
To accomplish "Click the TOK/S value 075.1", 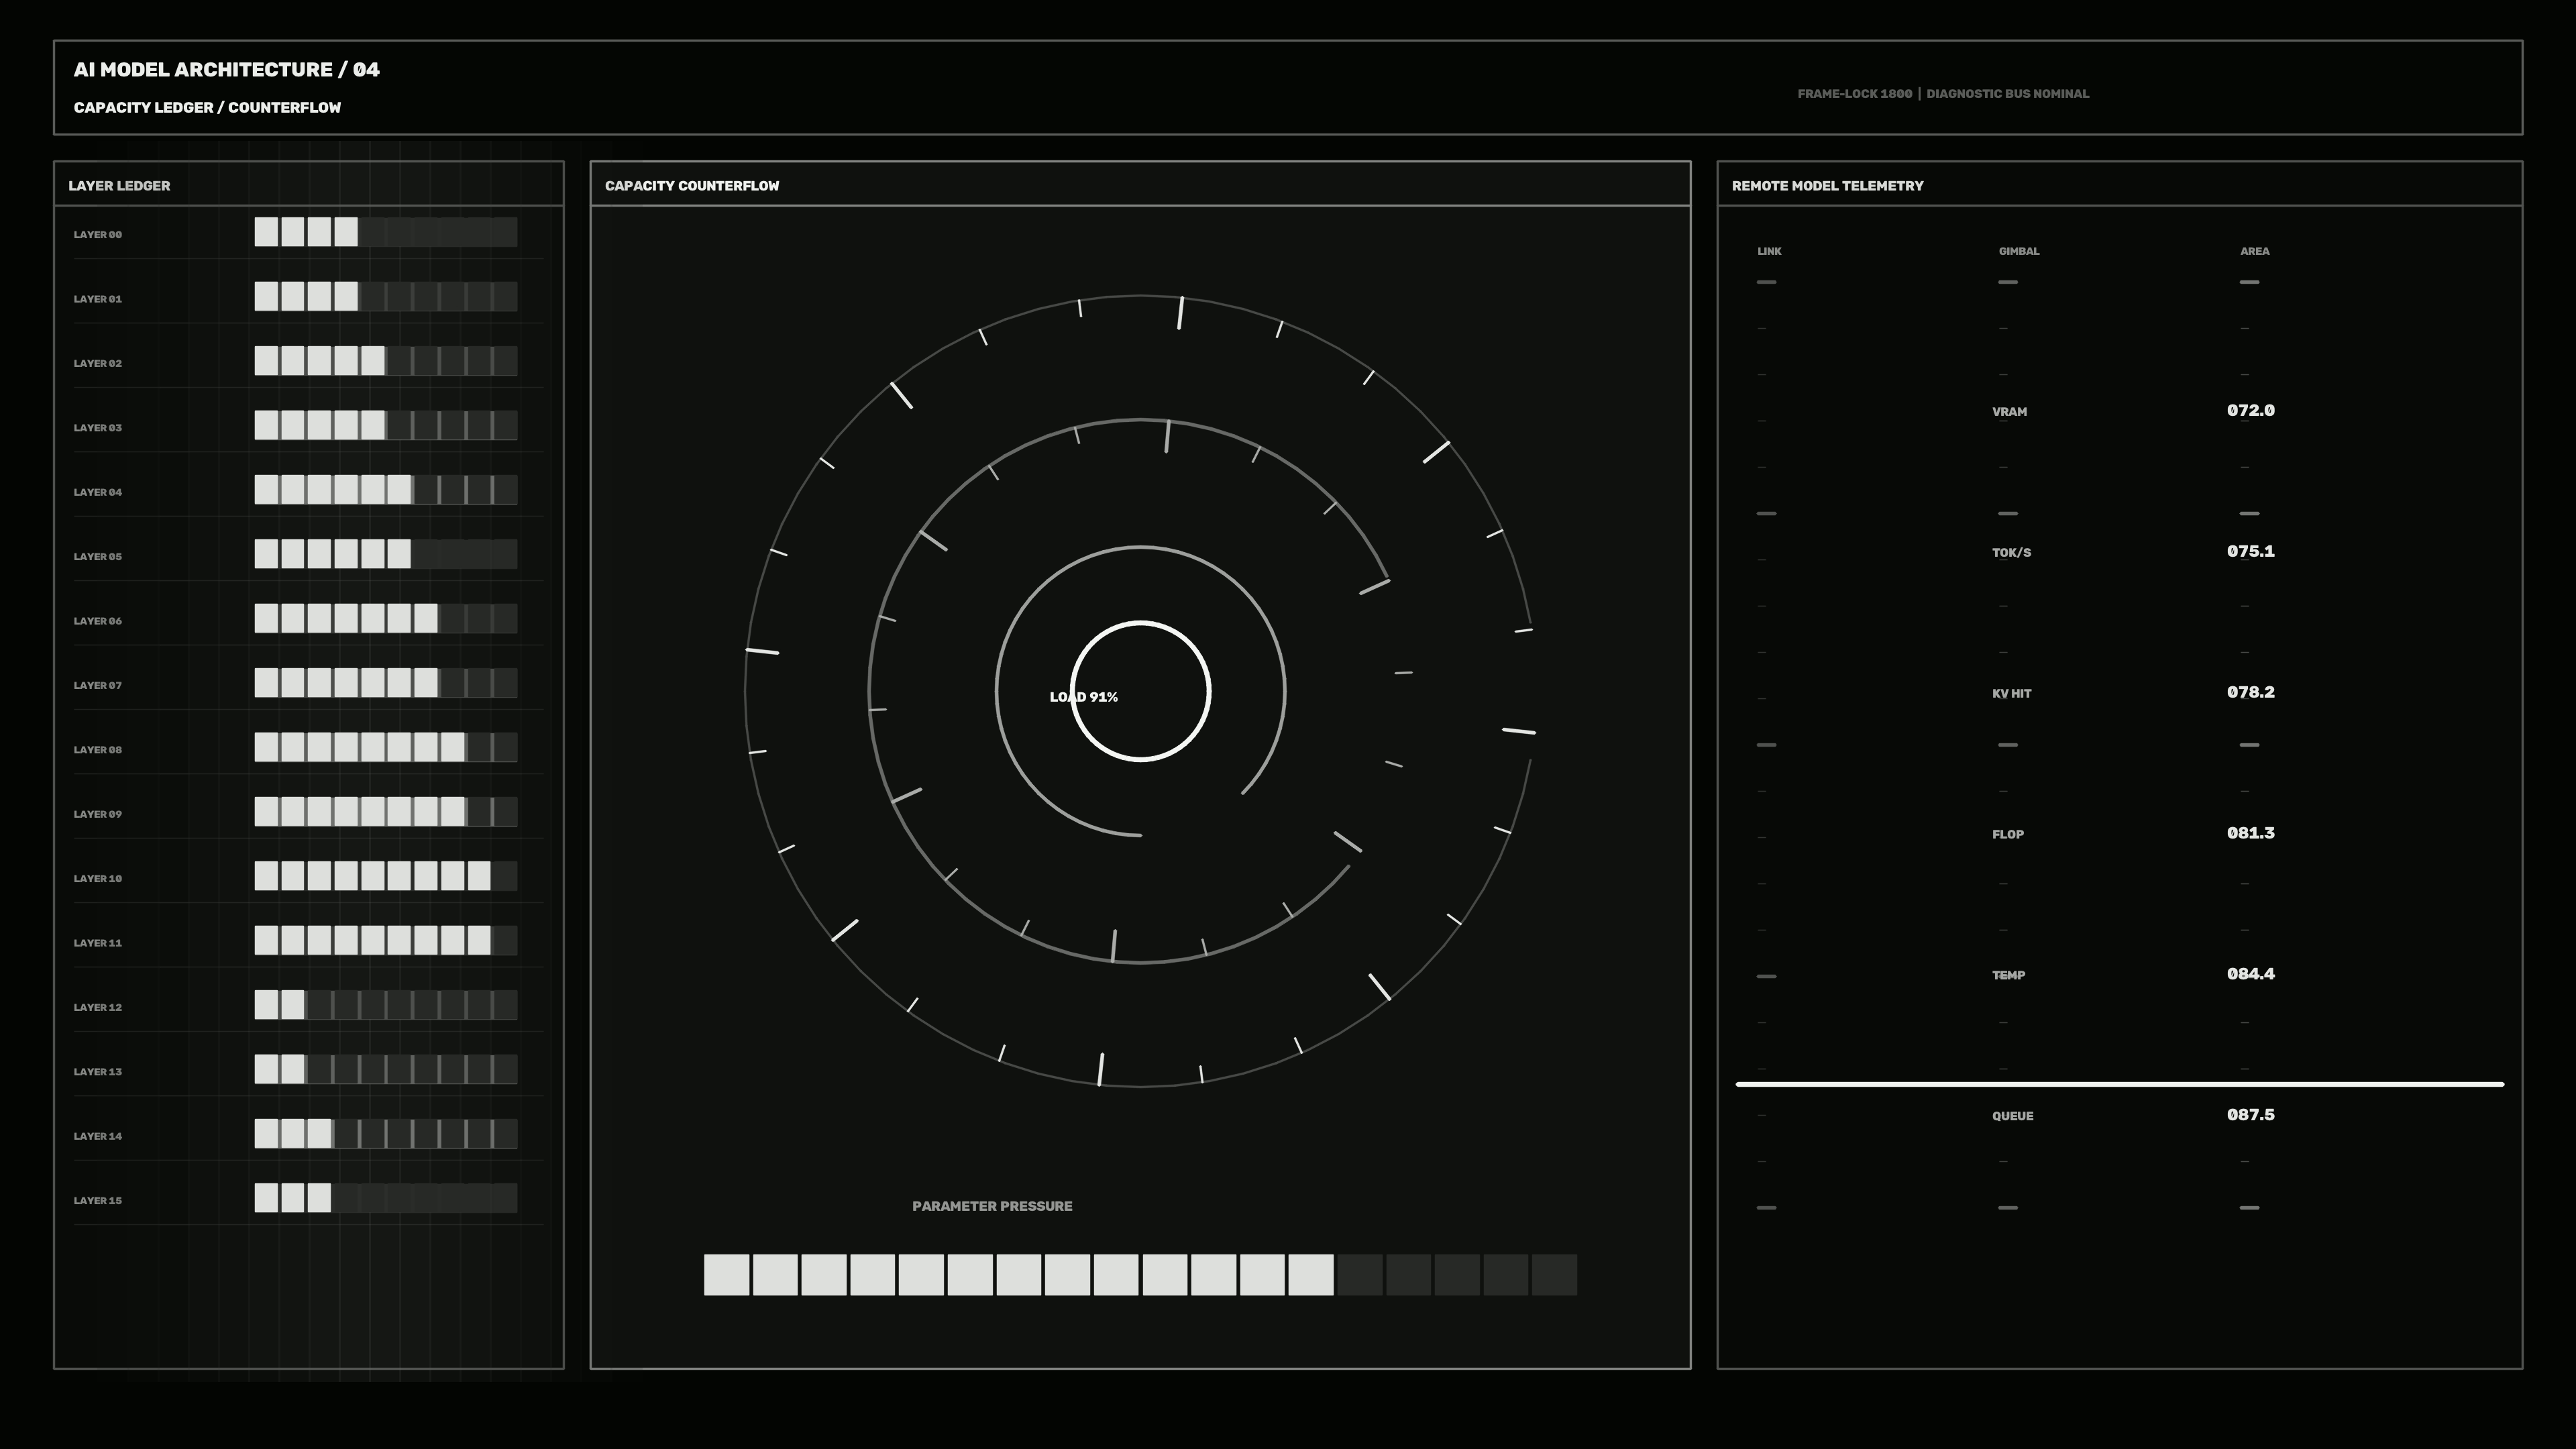I will click(2251, 551).
